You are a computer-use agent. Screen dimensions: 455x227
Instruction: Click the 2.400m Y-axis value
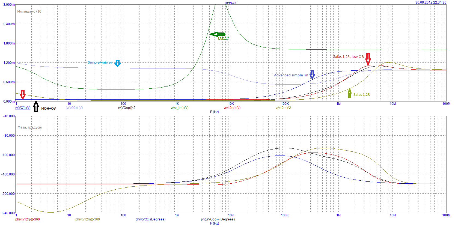coord(9,24)
